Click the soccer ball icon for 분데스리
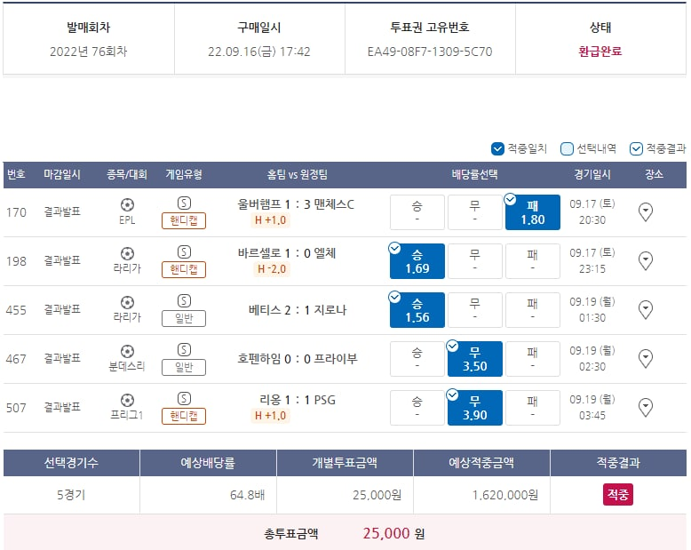Viewport: 691px width, 550px height. [127, 351]
